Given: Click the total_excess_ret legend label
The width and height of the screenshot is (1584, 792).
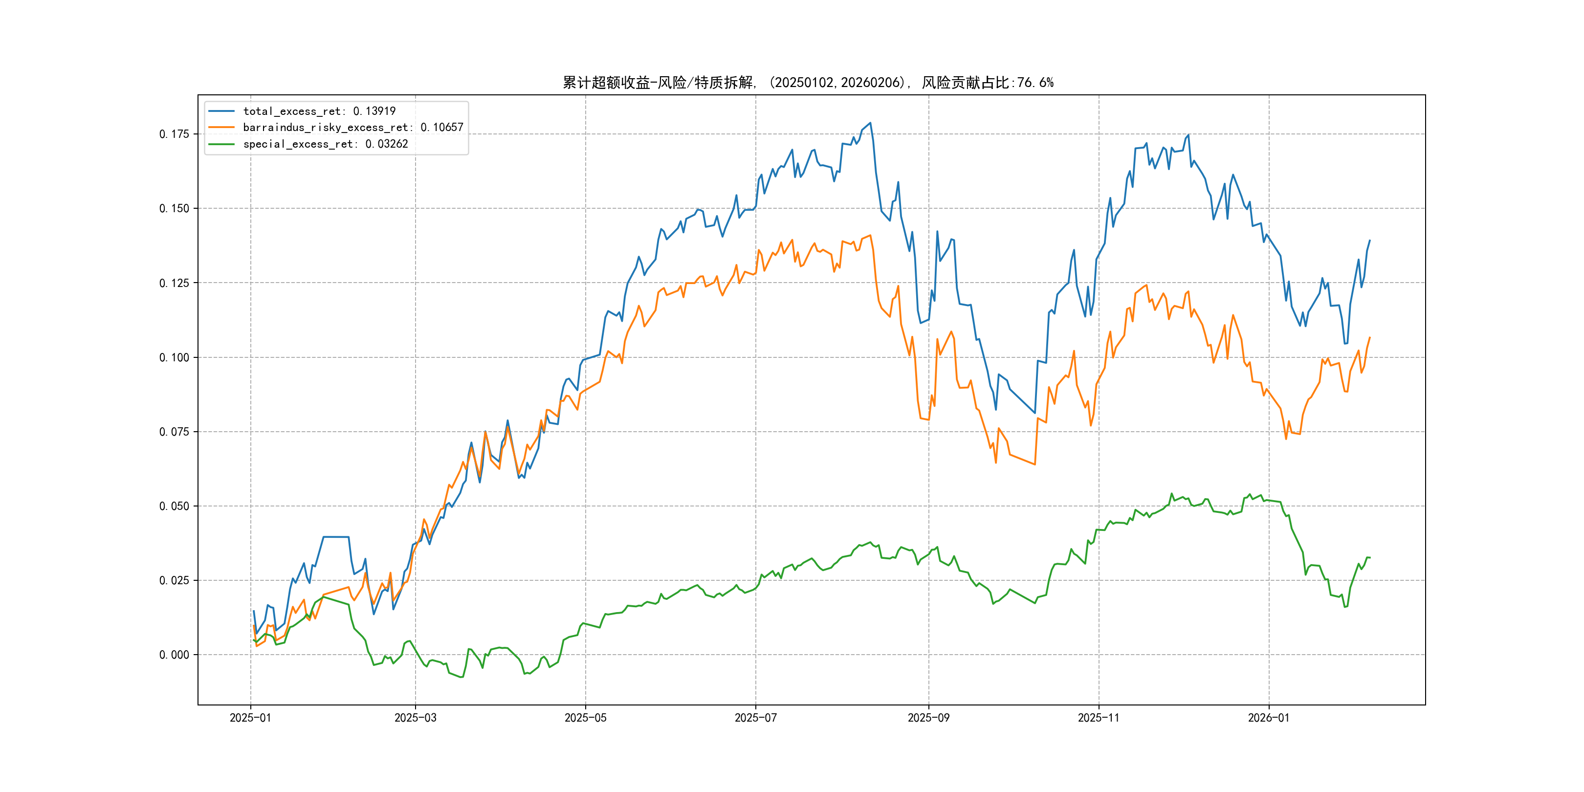Looking at the screenshot, I should [319, 111].
